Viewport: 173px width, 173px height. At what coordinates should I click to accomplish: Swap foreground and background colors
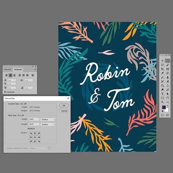click(168, 106)
